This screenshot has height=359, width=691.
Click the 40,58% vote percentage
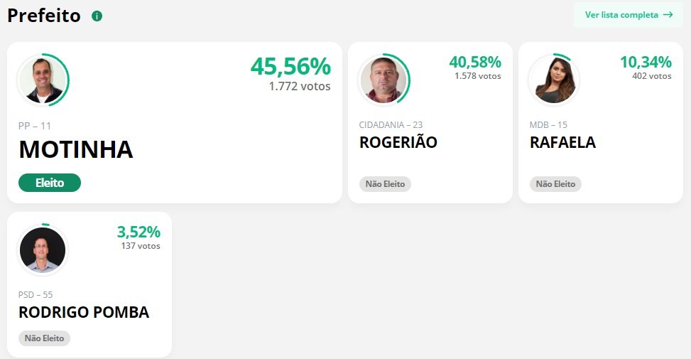[x=475, y=63]
